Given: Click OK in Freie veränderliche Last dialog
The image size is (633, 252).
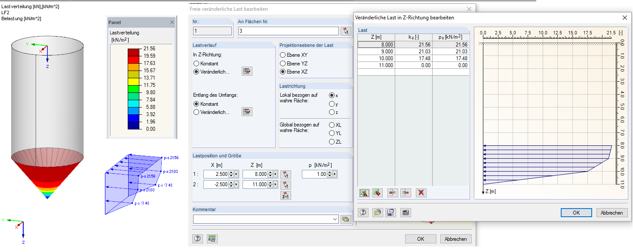Looking at the screenshot, I should pyautogui.click(x=421, y=239).
